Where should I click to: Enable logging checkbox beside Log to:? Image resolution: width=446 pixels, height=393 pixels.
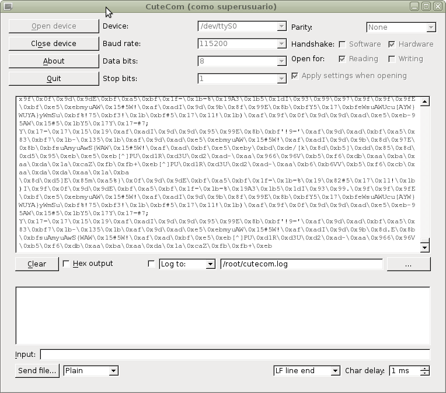point(151,264)
